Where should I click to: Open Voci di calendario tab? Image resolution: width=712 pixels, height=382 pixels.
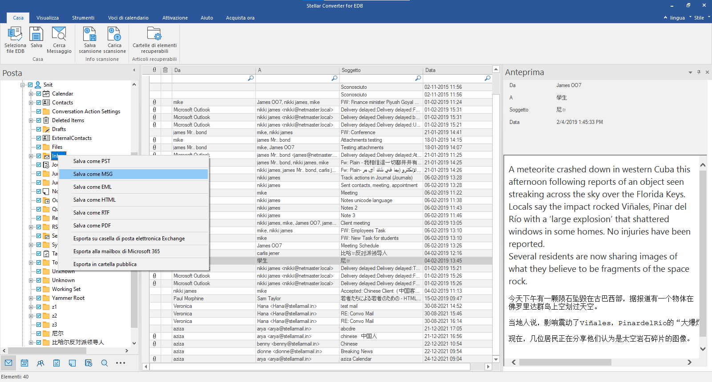(x=128, y=18)
